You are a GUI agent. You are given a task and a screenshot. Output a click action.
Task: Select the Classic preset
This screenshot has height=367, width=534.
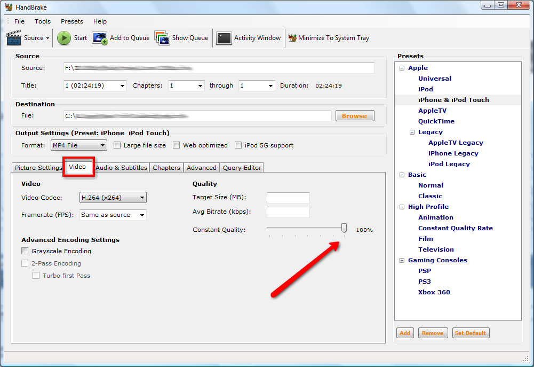click(x=431, y=196)
